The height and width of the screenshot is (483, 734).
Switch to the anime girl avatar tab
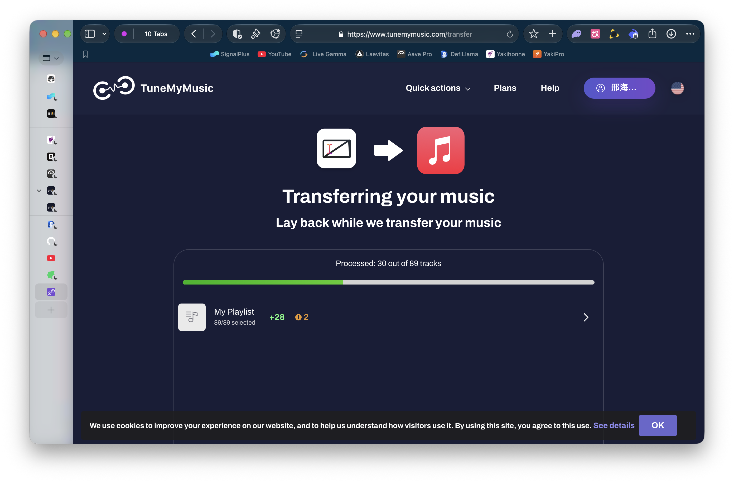[51, 79]
